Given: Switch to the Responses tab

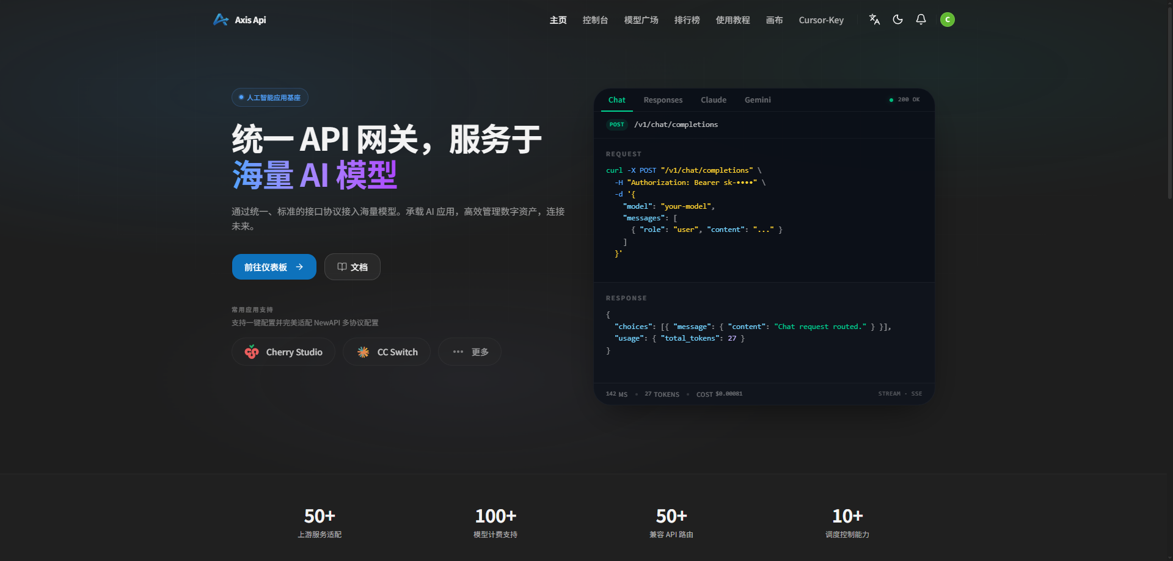Looking at the screenshot, I should click(663, 100).
